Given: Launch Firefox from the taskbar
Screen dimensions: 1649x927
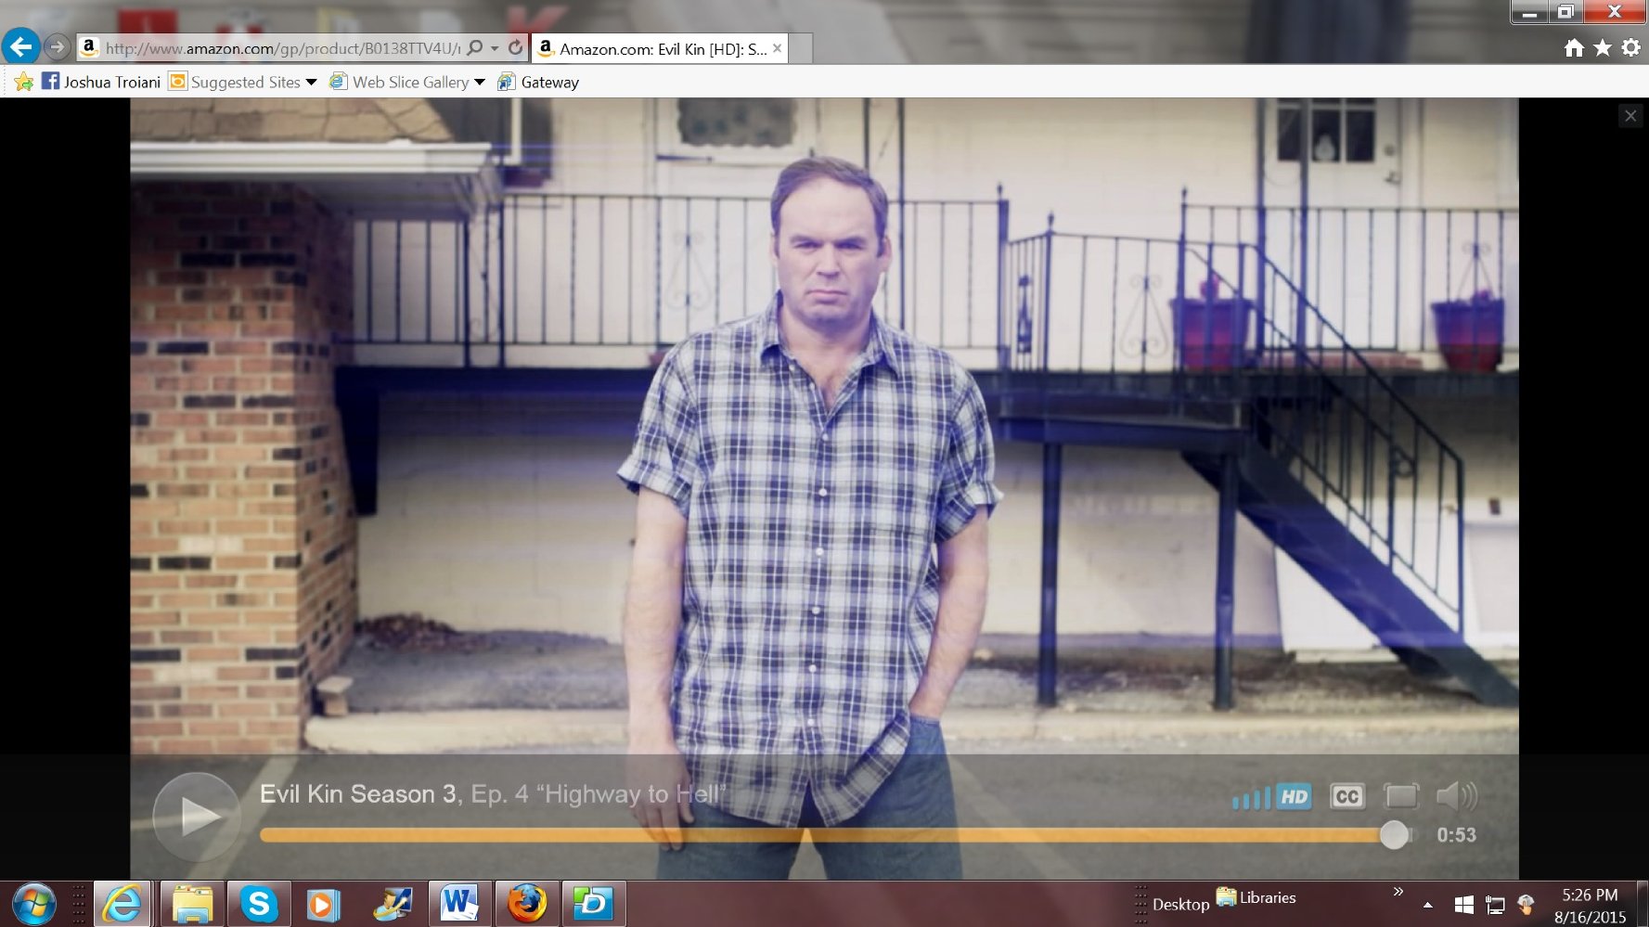Looking at the screenshot, I should tap(526, 904).
